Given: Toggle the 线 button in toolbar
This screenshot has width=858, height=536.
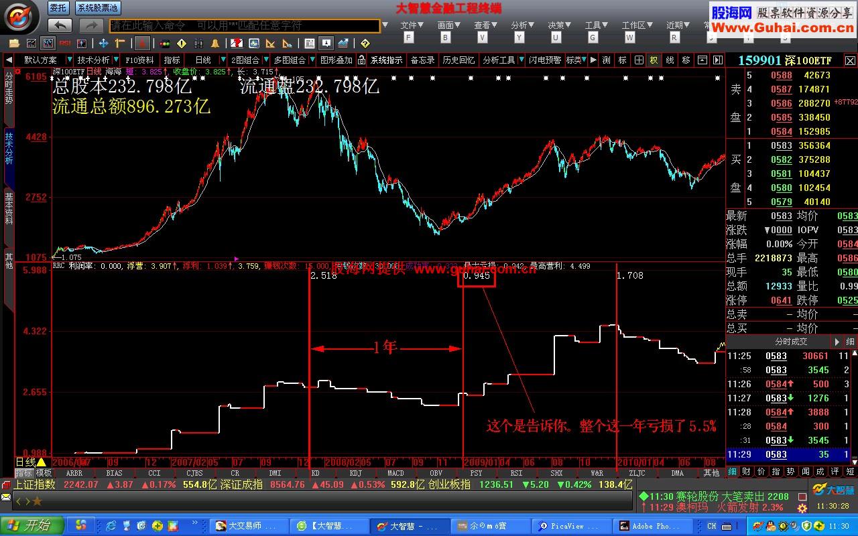Looking at the screenshot, I should [670, 60].
